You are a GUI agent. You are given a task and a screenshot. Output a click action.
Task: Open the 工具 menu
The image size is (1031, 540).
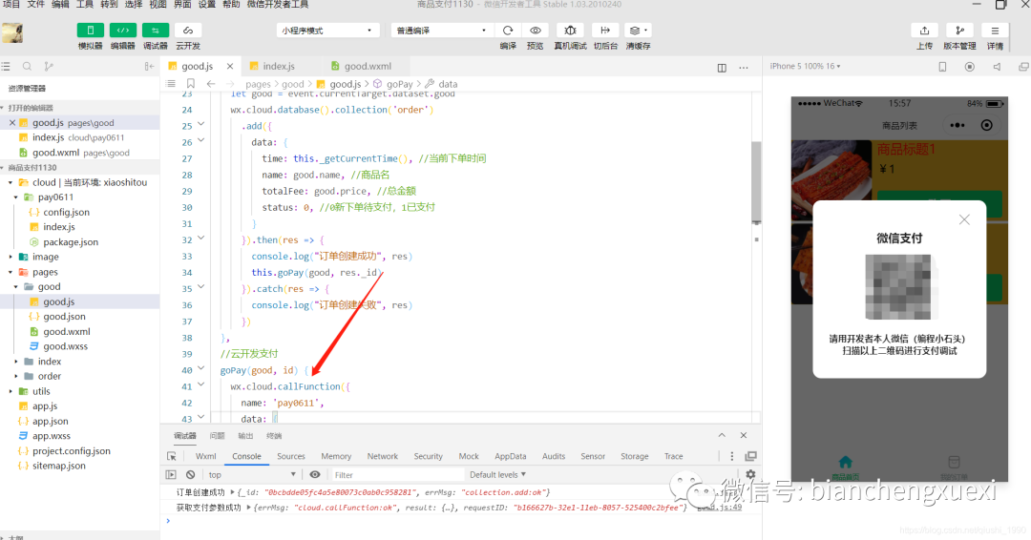pos(85,4)
